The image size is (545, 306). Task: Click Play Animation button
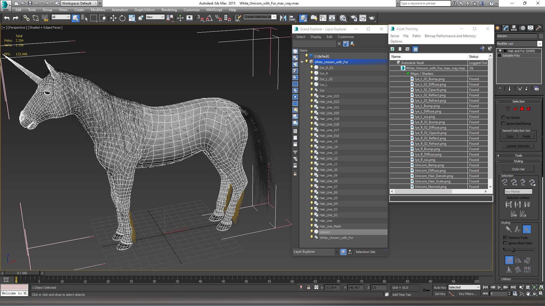499,287
